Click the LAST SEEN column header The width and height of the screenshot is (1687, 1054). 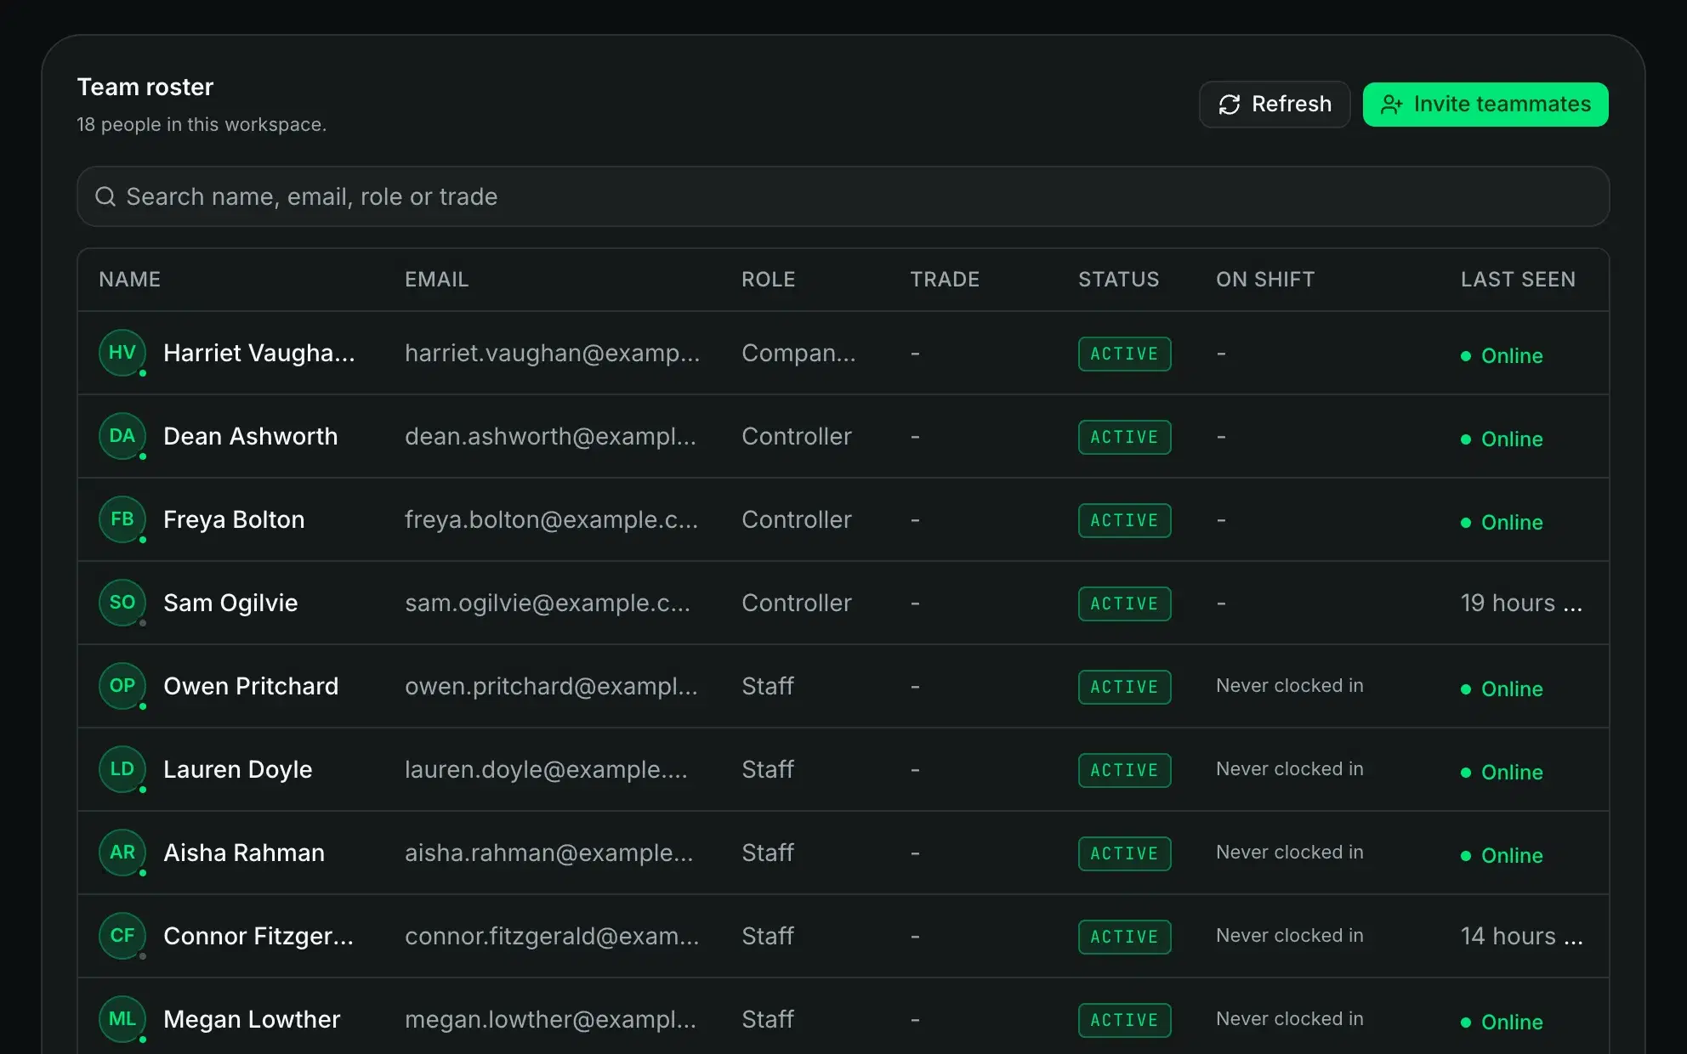(1518, 280)
